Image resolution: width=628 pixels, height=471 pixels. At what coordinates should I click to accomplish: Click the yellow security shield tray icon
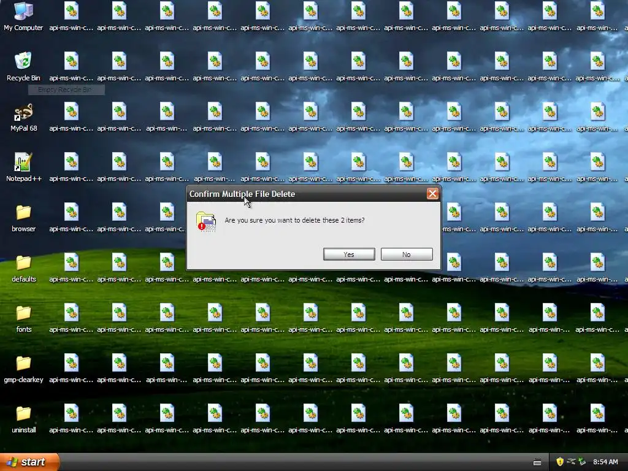click(x=560, y=462)
